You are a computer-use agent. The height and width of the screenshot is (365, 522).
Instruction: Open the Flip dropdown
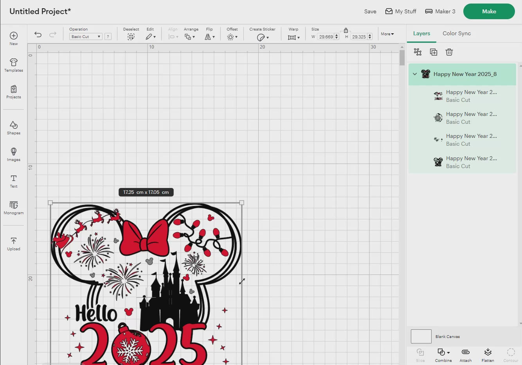[x=210, y=37]
